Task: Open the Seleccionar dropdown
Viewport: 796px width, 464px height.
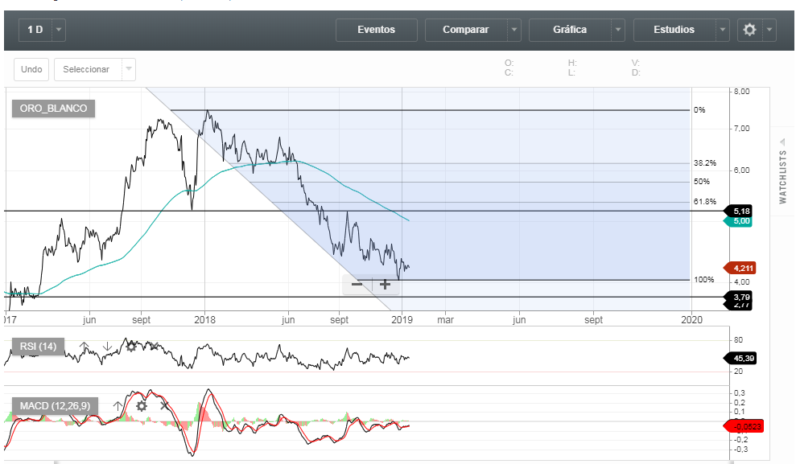Action: [x=128, y=69]
